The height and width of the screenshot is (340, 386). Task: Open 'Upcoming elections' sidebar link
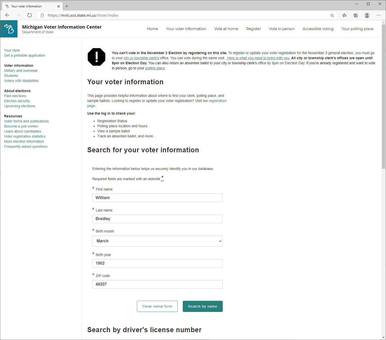point(19,106)
